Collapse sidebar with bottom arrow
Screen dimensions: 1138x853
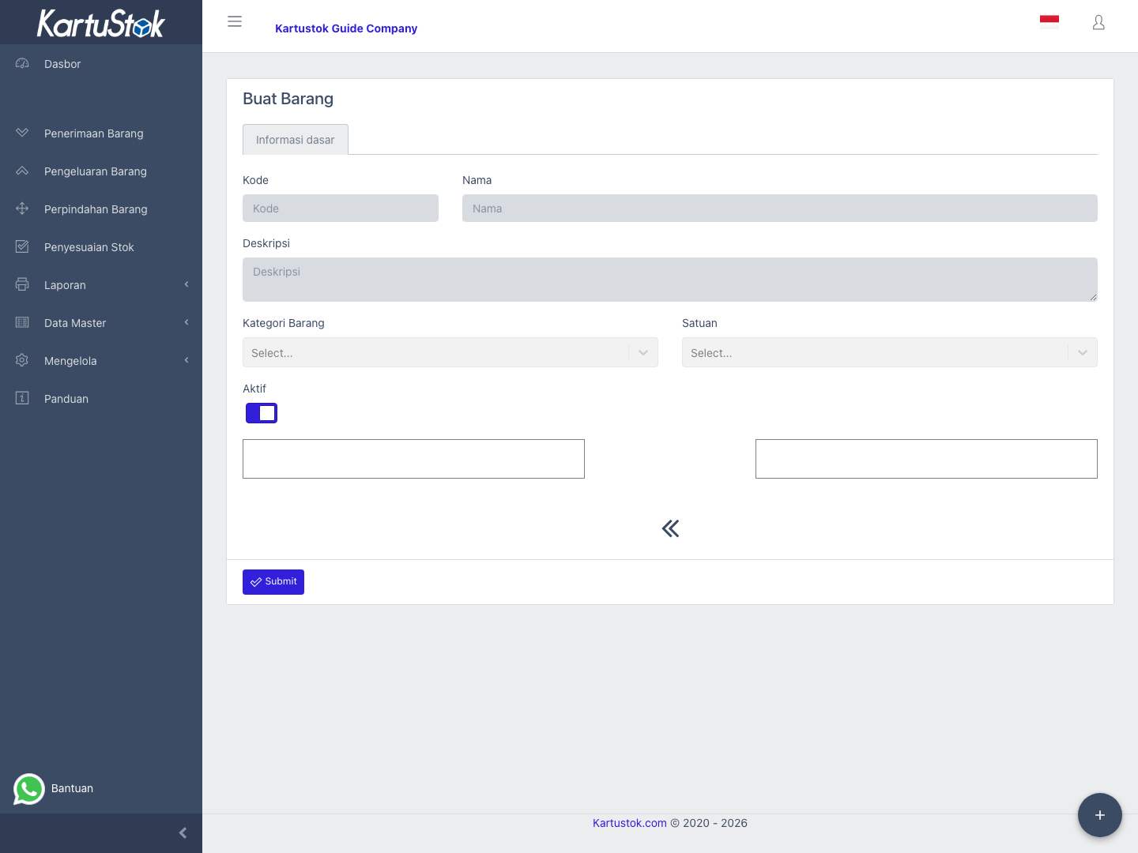pyautogui.click(x=183, y=833)
